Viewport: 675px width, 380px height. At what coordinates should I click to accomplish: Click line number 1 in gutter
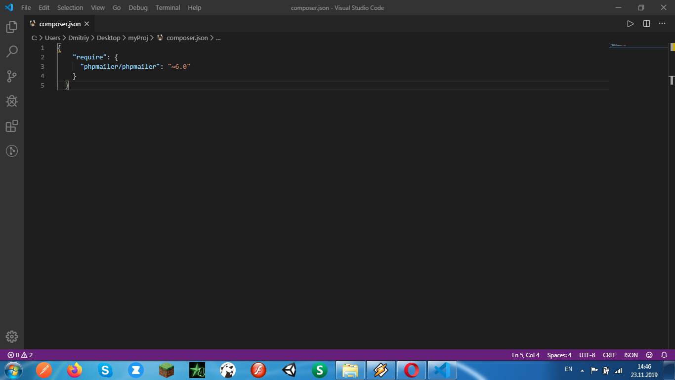click(42, 48)
